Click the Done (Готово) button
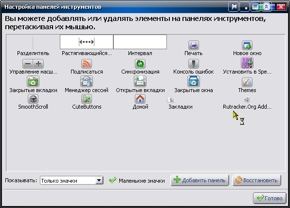 point(270,198)
